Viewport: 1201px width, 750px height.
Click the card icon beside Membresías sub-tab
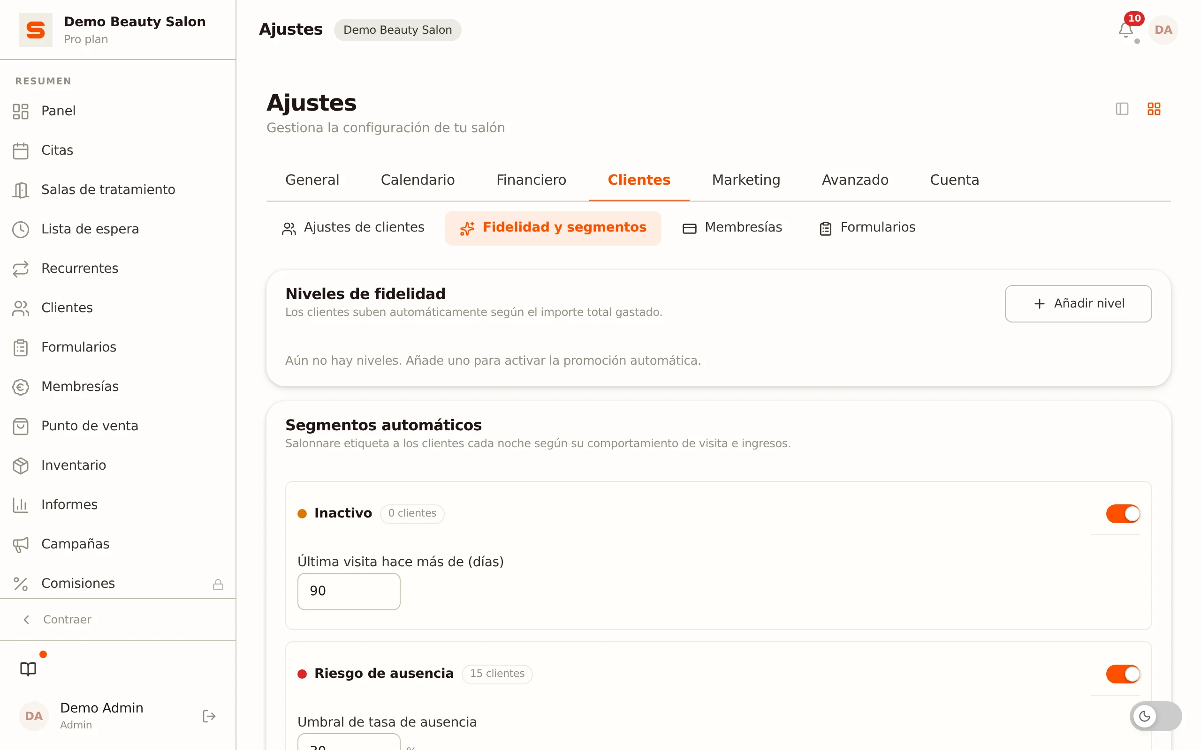[689, 228]
